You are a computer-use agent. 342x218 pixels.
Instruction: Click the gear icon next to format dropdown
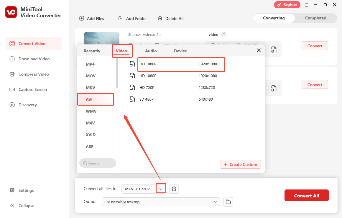(x=174, y=189)
